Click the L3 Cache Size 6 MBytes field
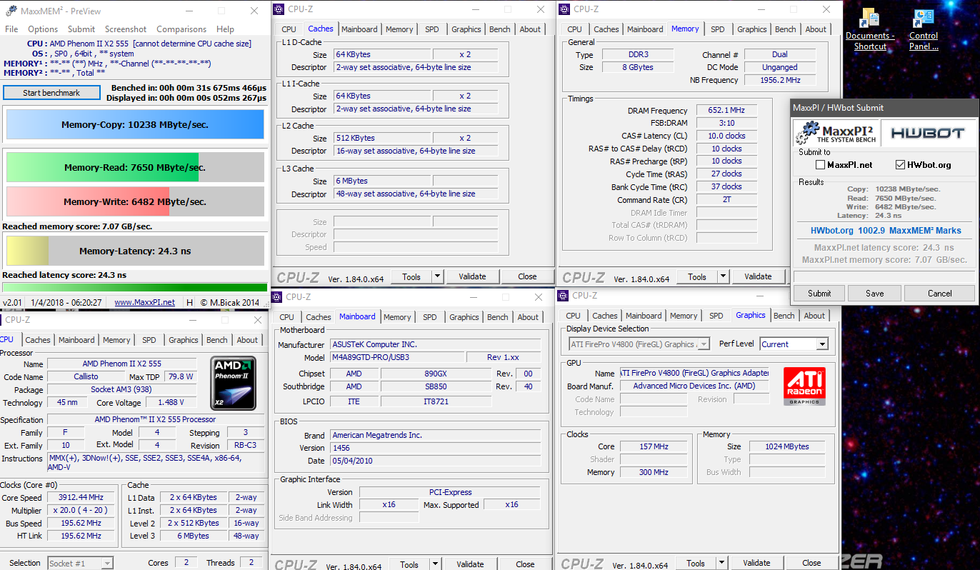This screenshot has height=570, width=980. [382, 181]
